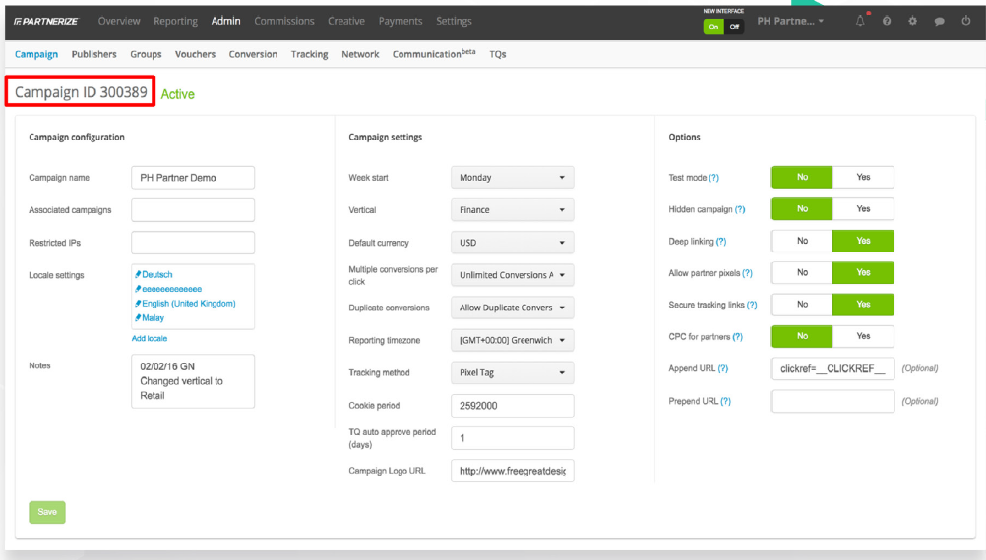Switch to the Communication beta tab

coord(434,53)
